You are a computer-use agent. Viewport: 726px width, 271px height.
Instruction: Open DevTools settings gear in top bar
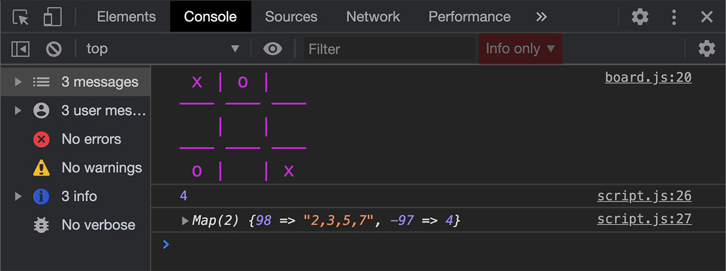[x=640, y=17]
